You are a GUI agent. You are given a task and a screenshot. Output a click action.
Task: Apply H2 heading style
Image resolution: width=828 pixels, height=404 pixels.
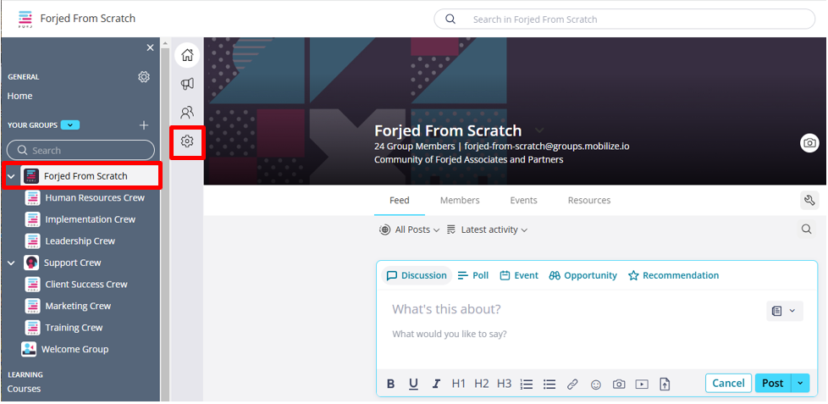pos(481,384)
